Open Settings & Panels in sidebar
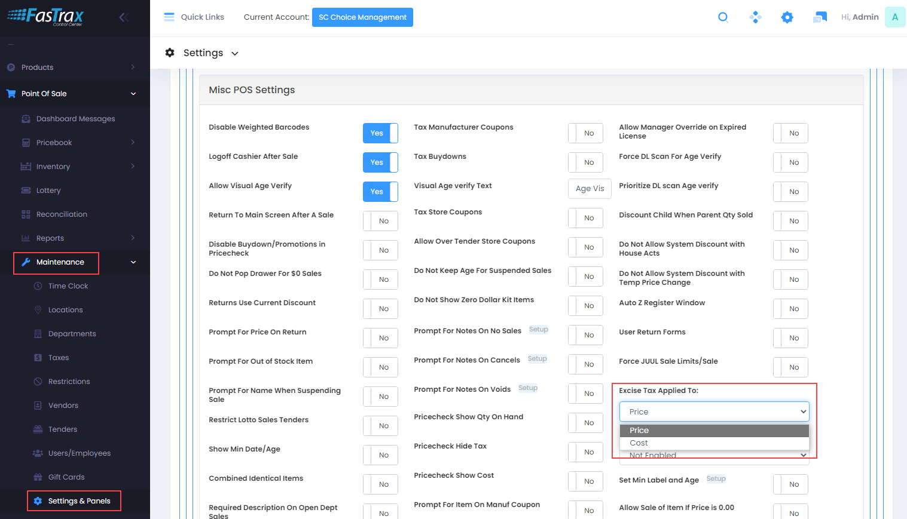Viewport: 907px width, 519px height. pyautogui.click(x=79, y=501)
